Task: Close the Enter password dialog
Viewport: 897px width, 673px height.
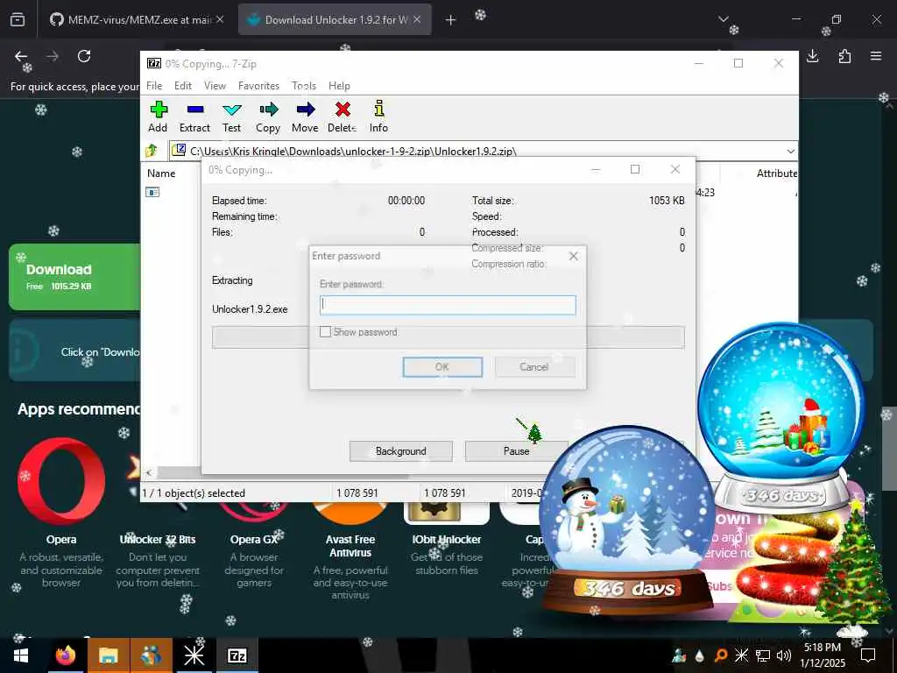Action: [x=574, y=257]
